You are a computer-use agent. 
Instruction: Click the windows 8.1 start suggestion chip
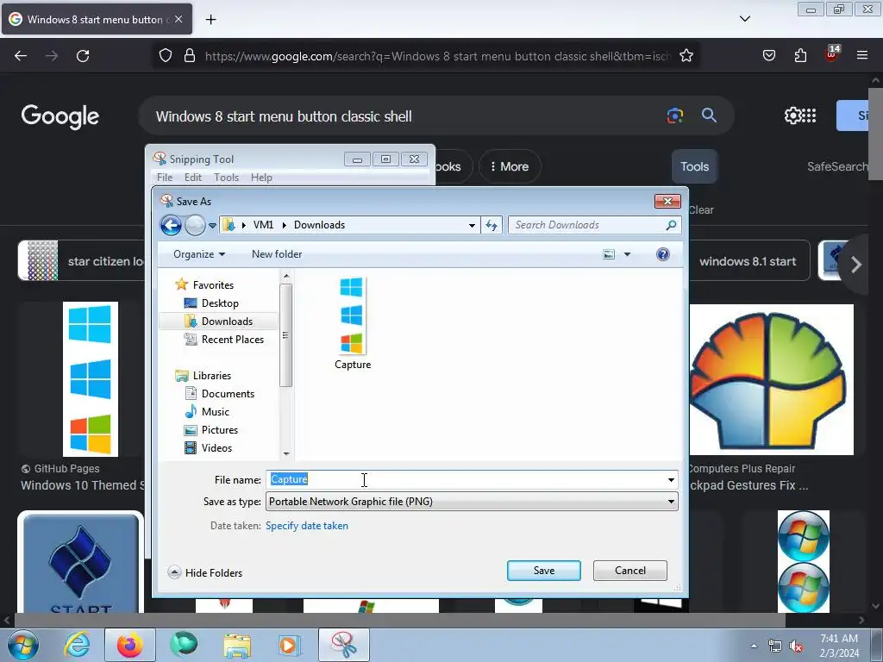748,261
